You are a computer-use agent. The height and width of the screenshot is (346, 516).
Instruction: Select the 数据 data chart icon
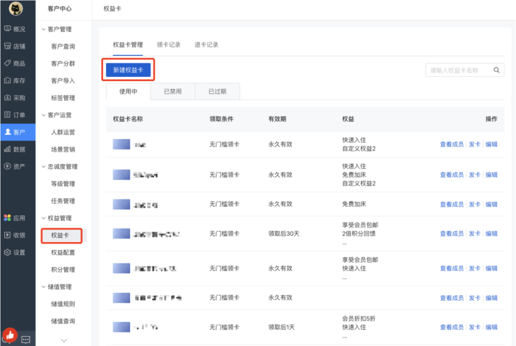(x=8, y=149)
